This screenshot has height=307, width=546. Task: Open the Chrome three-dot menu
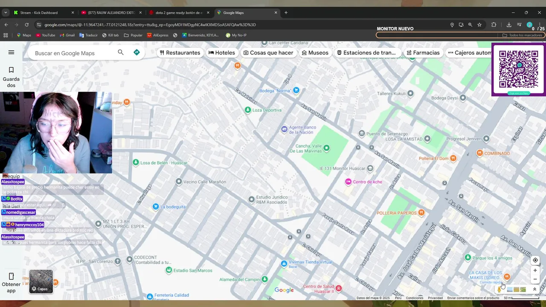point(540,25)
